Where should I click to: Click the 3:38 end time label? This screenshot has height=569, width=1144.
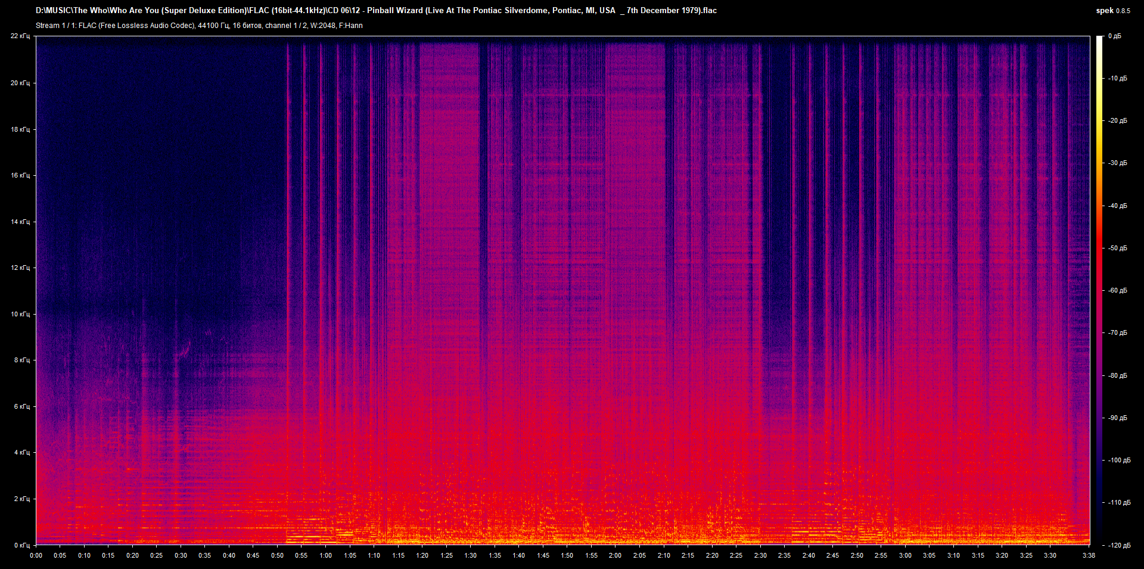tap(1089, 555)
